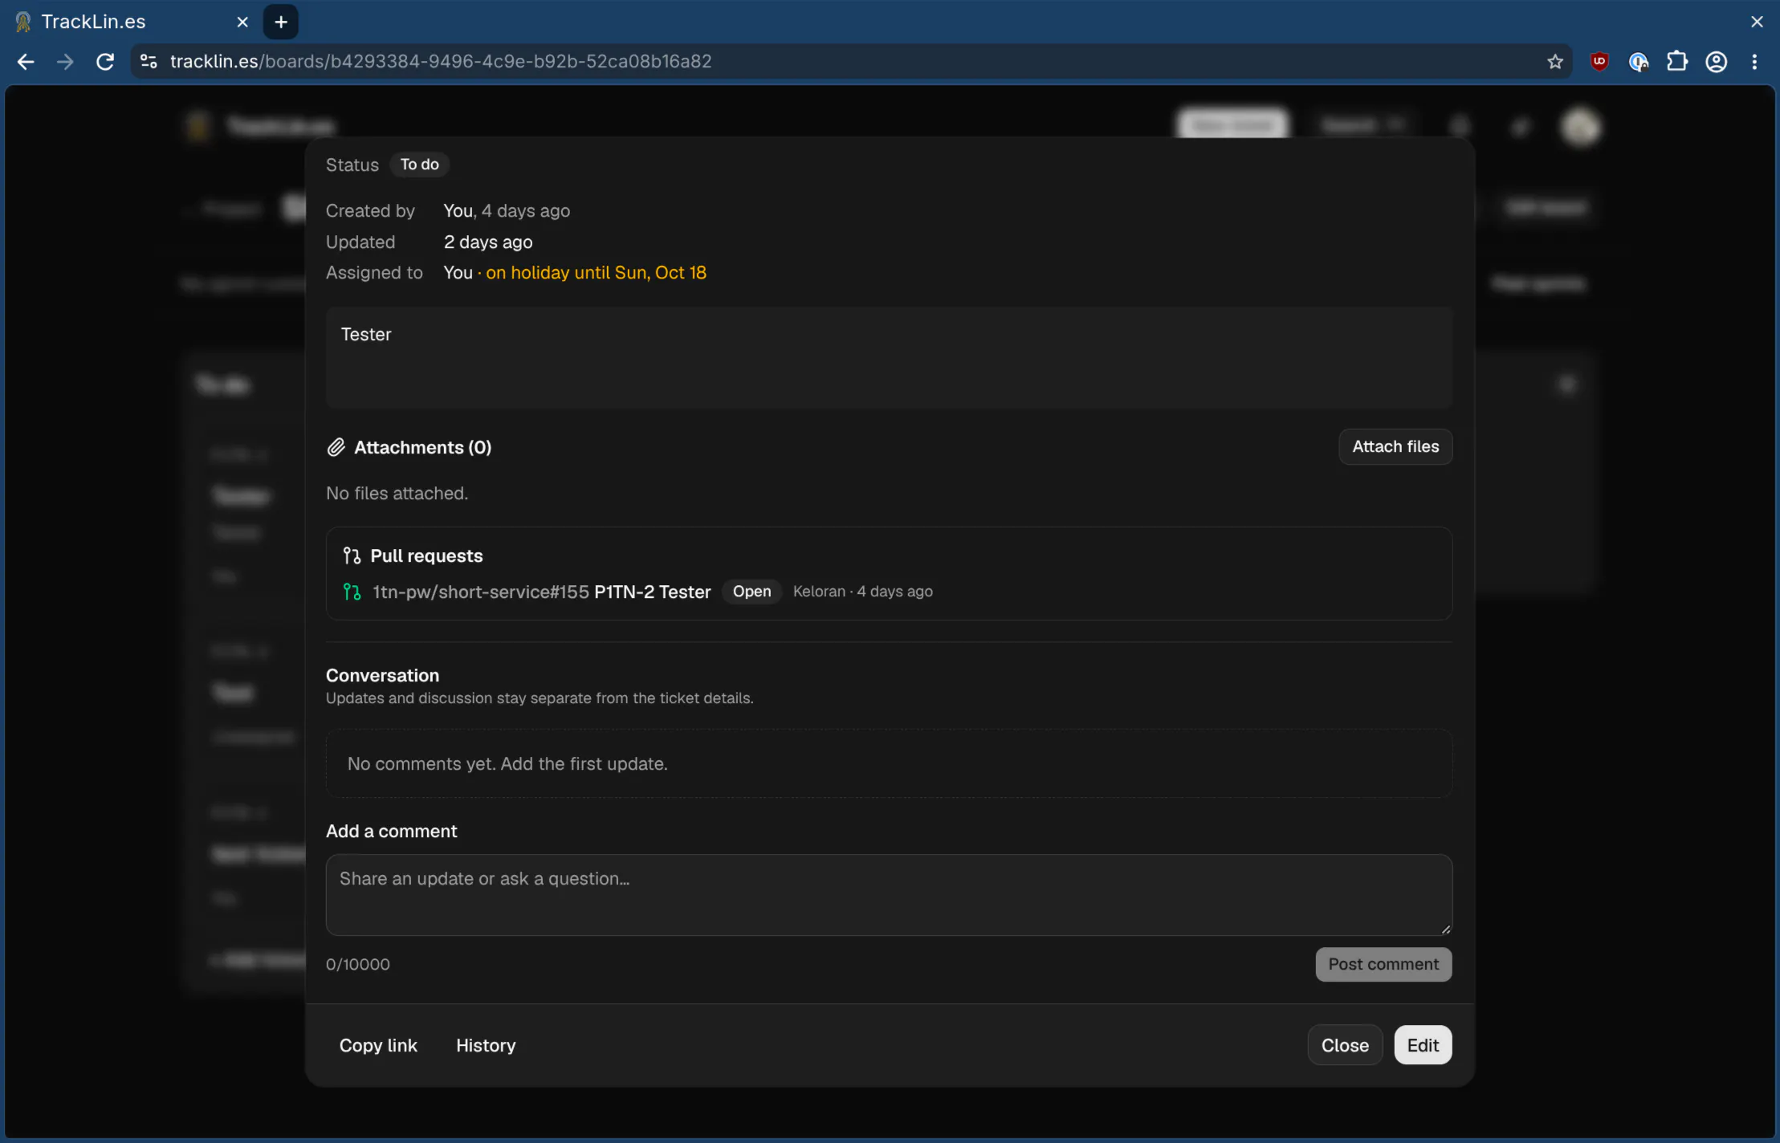Viewport: 1780px width, 1143px height.
Task: Click the shield extension icon in toolbar
Action: [x=1639, y=62]
